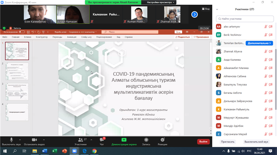The width and height of the screenshot is (277, 155).
Task: Mute microphone in Zoom toolbar
Action: pos(11,140)
